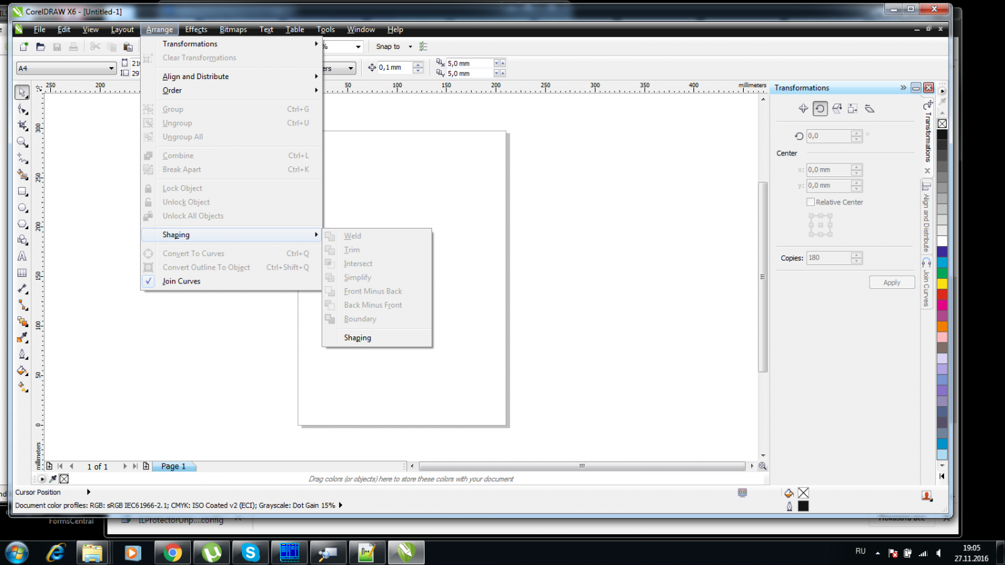The height and width of the screenshot is (565, 1005).
Task: Select the Rectangle tool
Action: pyautogui.click(x=22, y=191)
